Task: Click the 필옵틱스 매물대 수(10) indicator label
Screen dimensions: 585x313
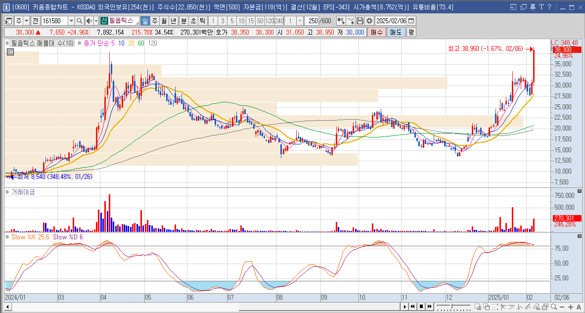Action: (43, 44)
